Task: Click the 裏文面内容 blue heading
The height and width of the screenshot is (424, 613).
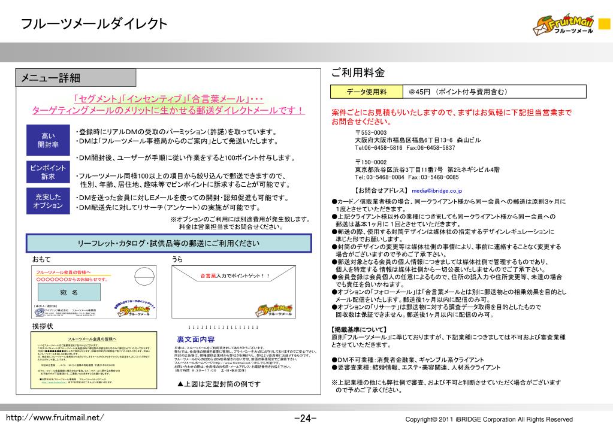Action: tap(196, 339)
